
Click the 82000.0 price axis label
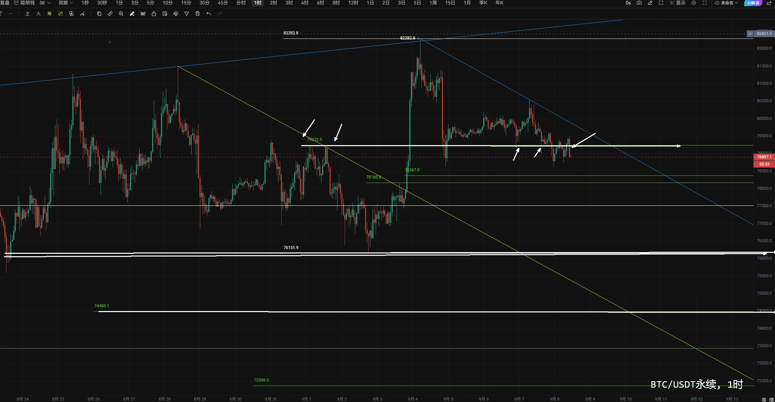pyautogui.click(x=764, y=48)
